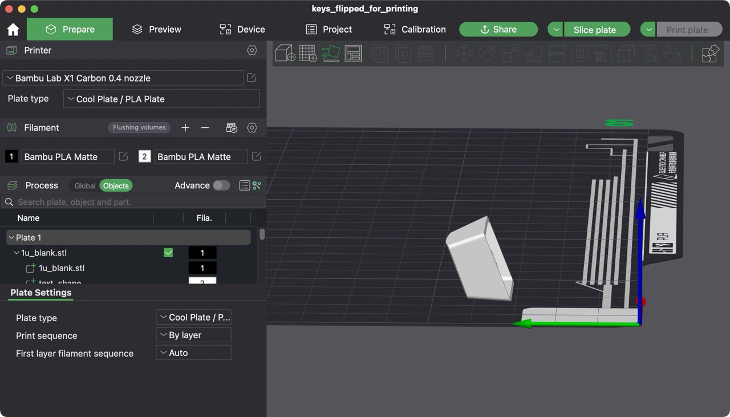Screen dimensions: 730x417
Task: Open the printer selection dropdown
Action: pos(123,78)
